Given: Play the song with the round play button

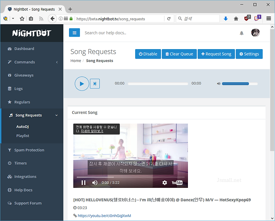Looking at the screenshot, I should [x=82, y=84].
